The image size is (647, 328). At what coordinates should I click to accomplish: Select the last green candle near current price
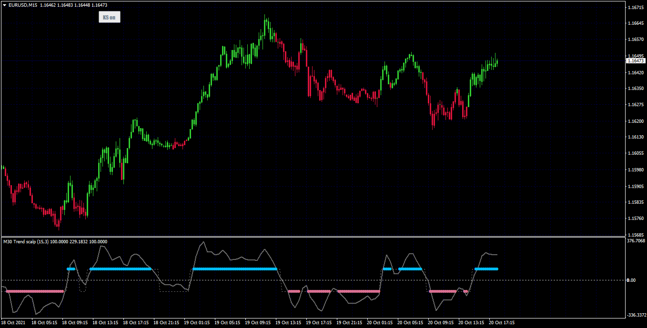pyautogui.click(x=497, y=62)
